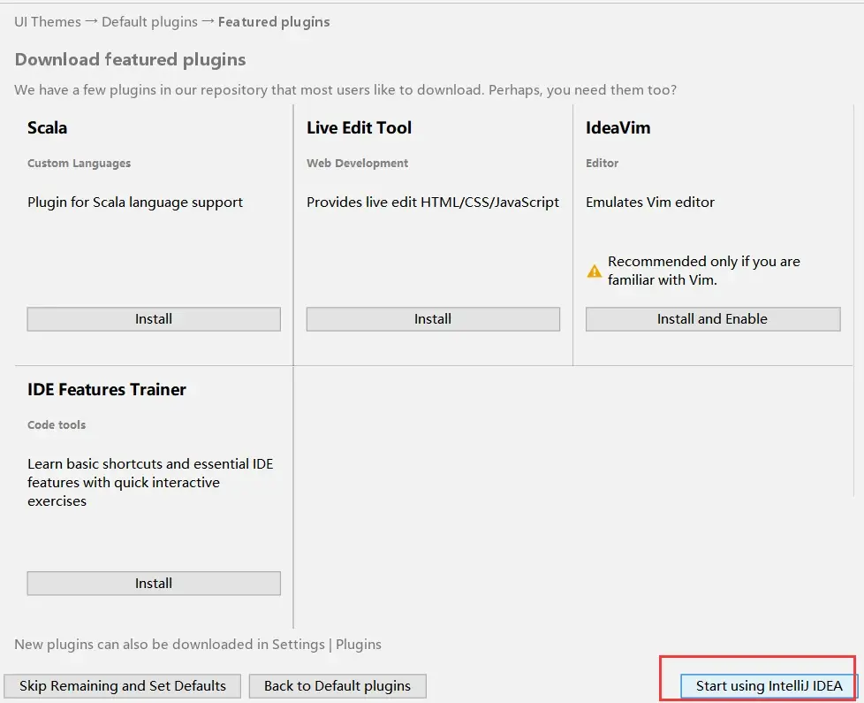The width and height of the screenshot is (864, 703).
Task: Click the Custom Languages category label
Action: 80,164
